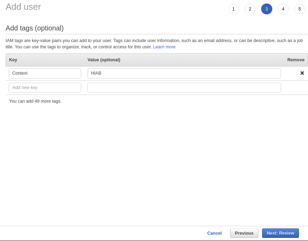The width and height of the screenshot is (308, 241).
Task: Click step 5 circle in progress indicator
Action: point(300,9)
